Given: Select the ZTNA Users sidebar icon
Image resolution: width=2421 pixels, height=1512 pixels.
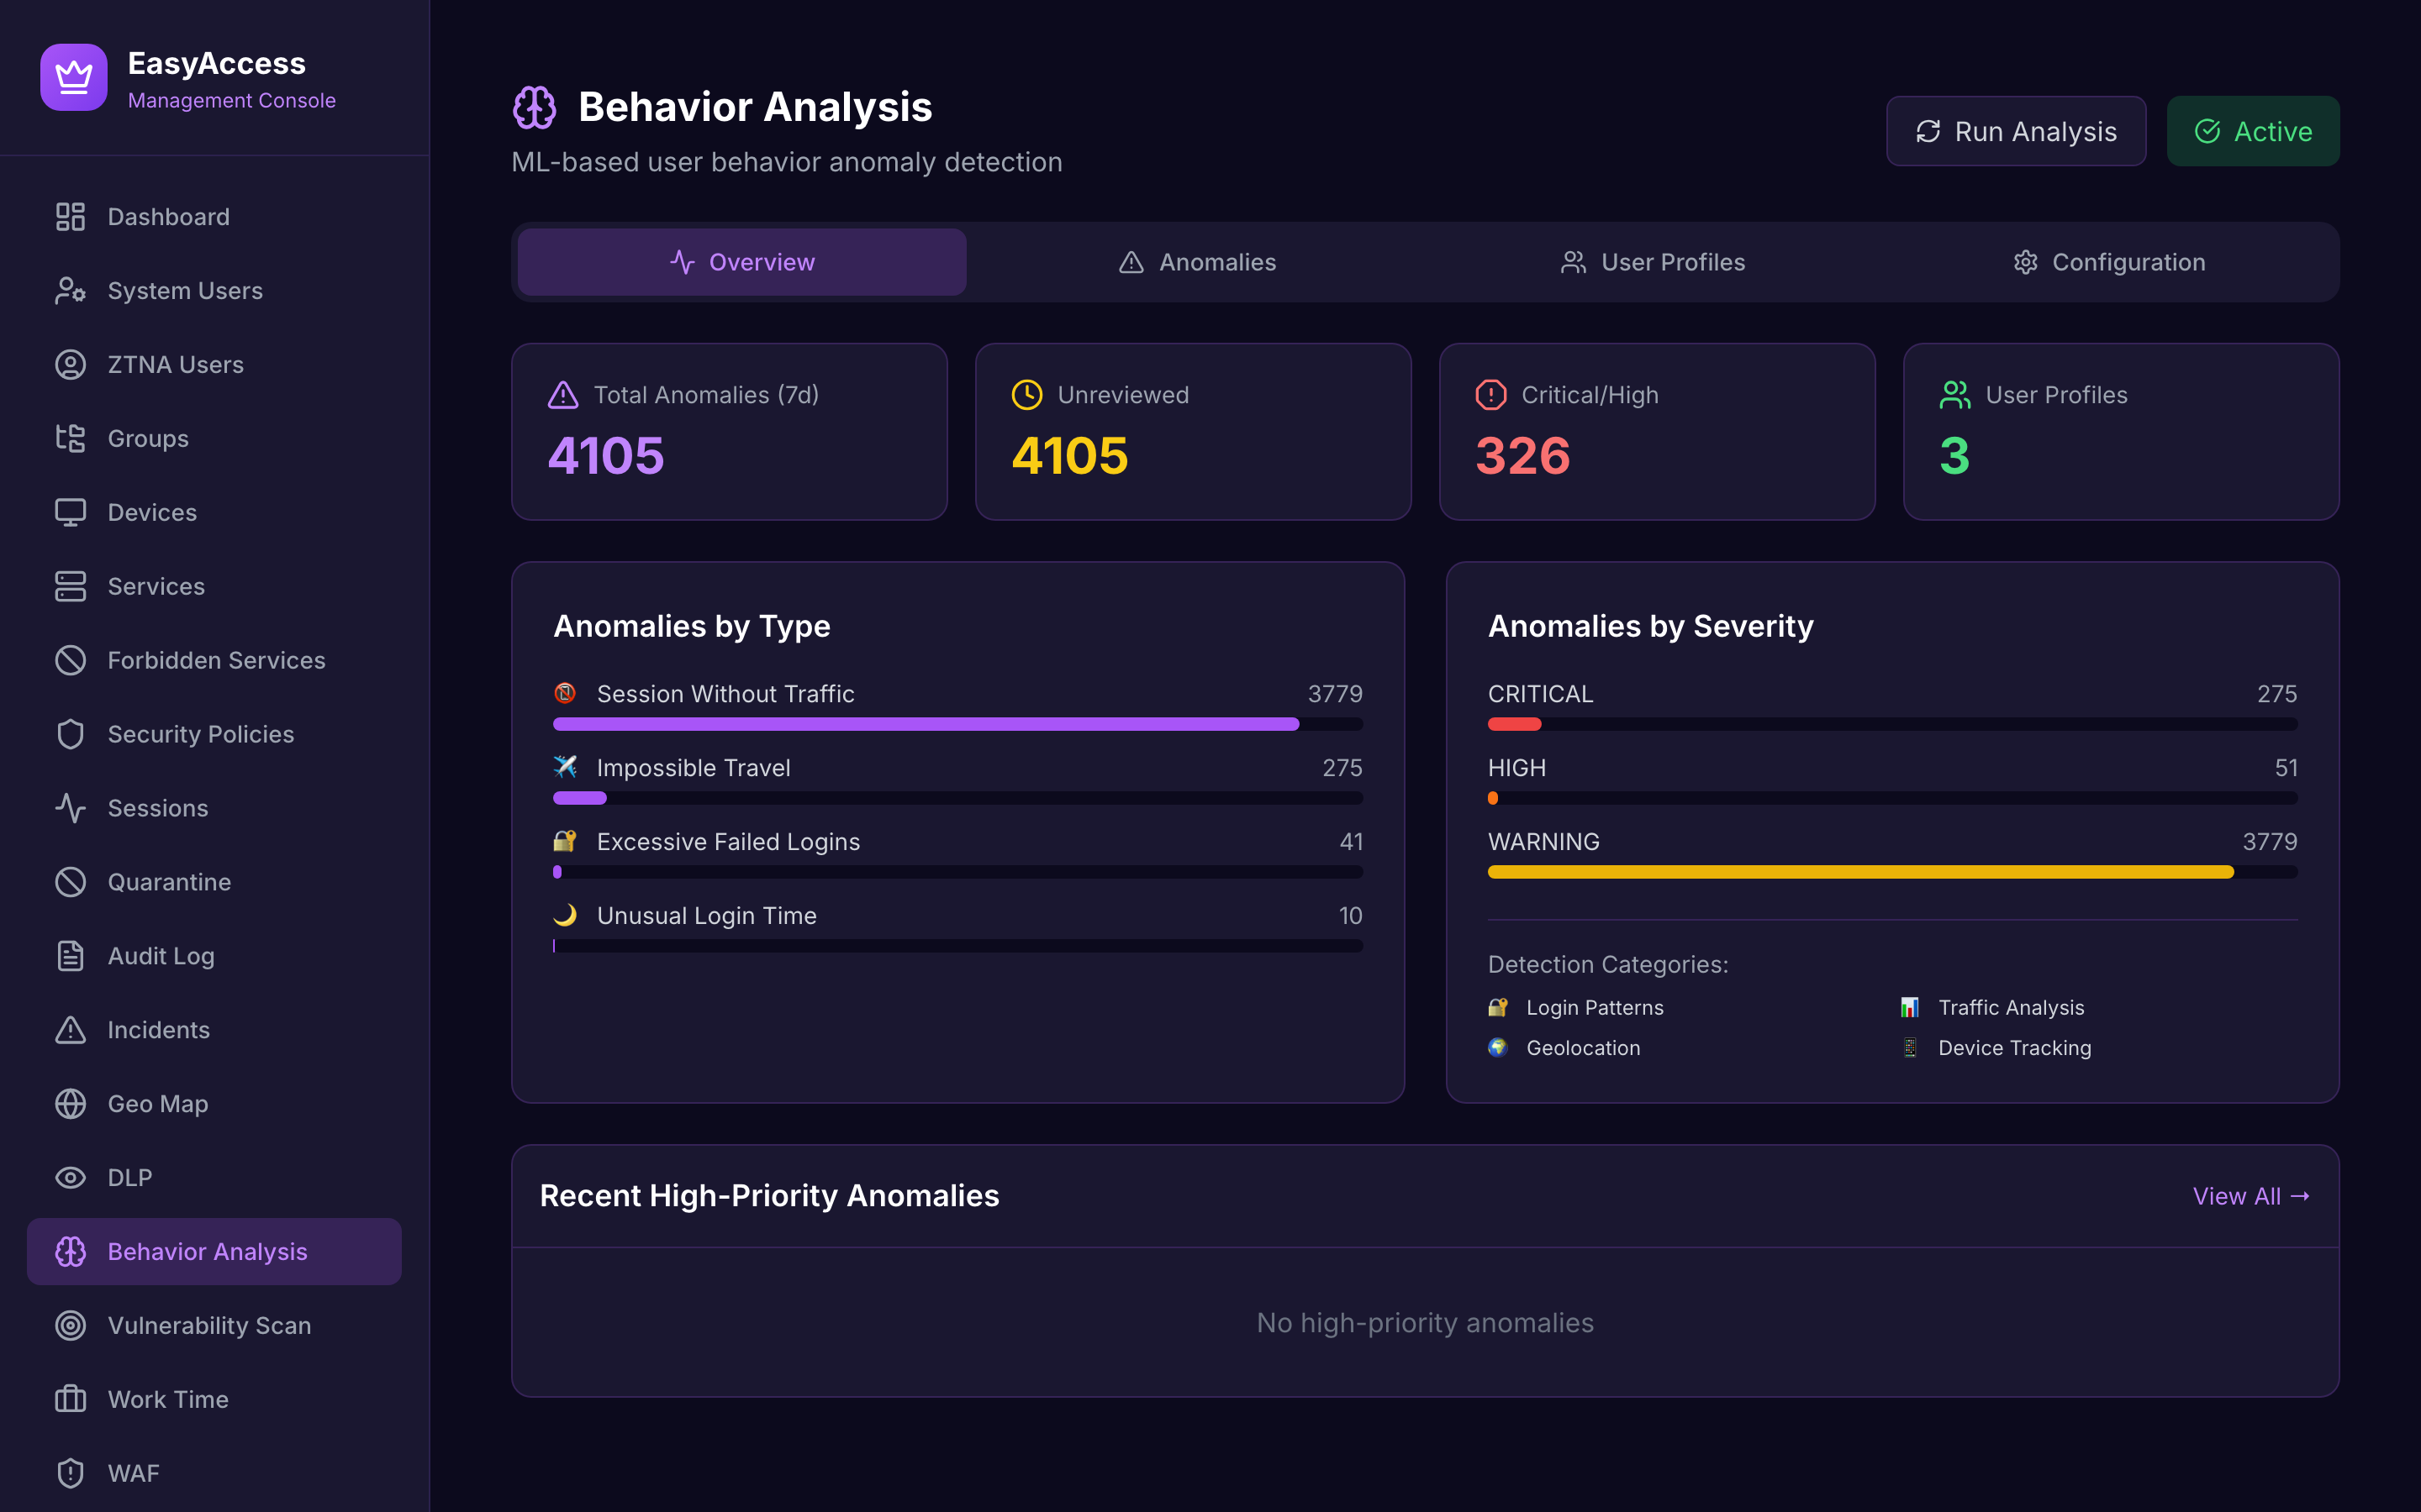Looking at the screenshot, I should (x=70, y=364).
